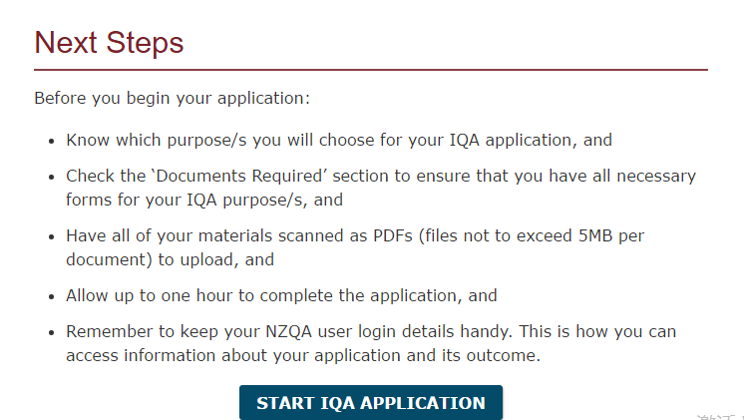Viewport: 744px width, 420px height.
Task: Click the Next Steps heading
Action: (x=109, y=43)
